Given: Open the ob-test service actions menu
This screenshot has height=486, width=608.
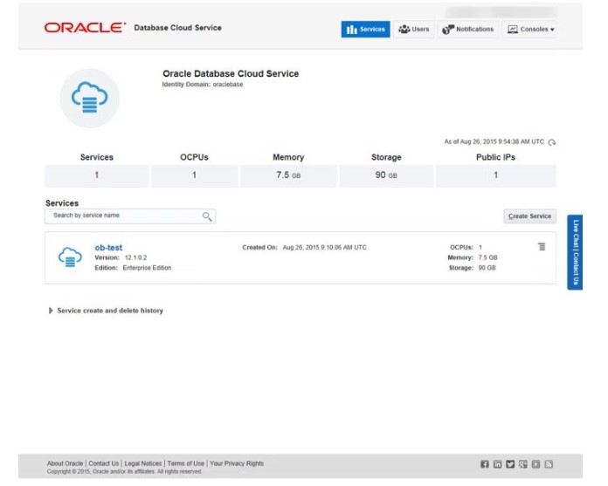Looking at the screenshot, I should pos(542,247).
